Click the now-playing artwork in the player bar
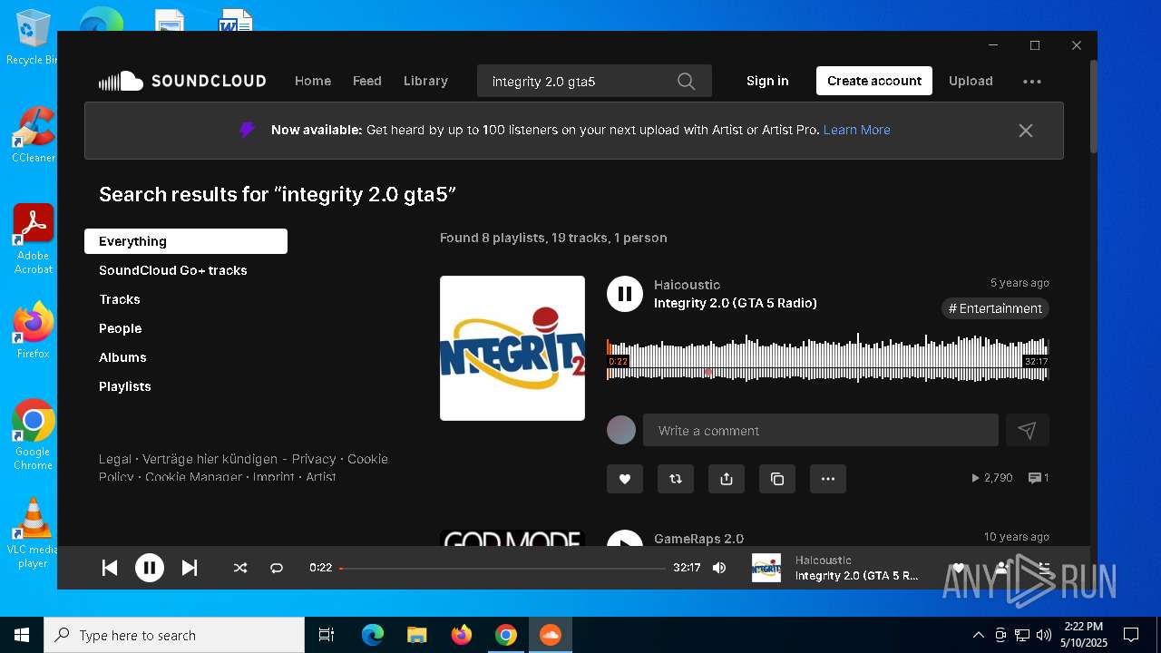This screenshot has width=1161, height=653. [x=766, y=568]
